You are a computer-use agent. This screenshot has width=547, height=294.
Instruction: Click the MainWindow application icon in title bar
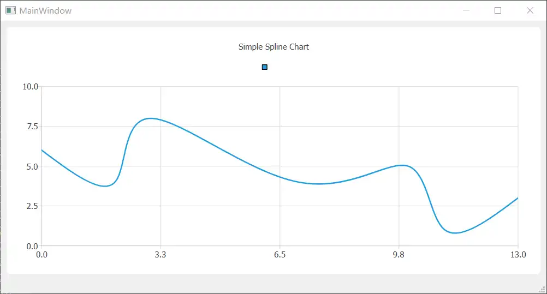point(10,10)
